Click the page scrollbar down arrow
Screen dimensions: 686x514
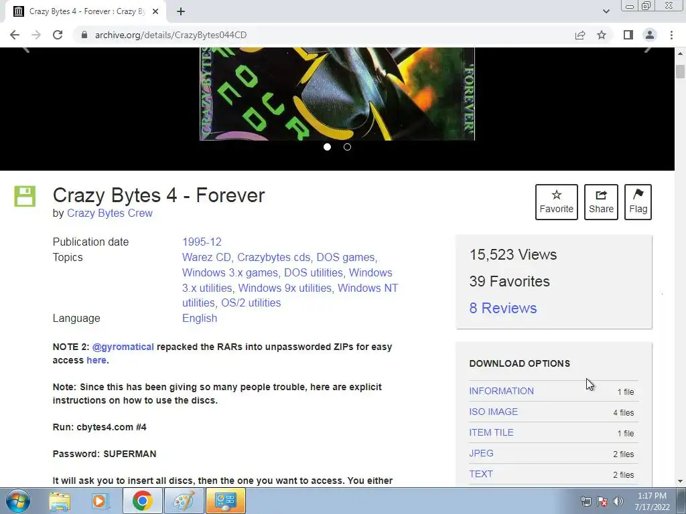tap(681, 481)
